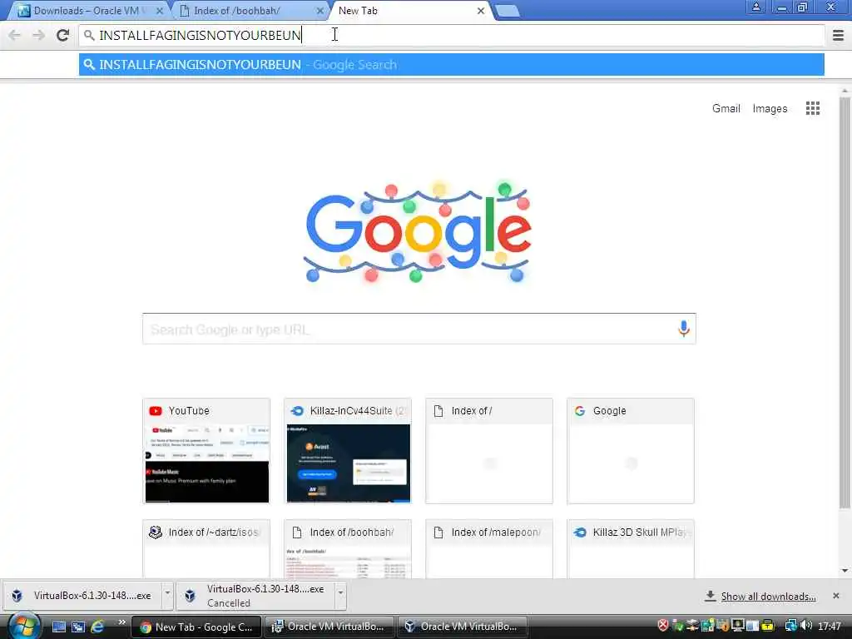
Task: Open the Gmail link
Action: tap(726, 109)
